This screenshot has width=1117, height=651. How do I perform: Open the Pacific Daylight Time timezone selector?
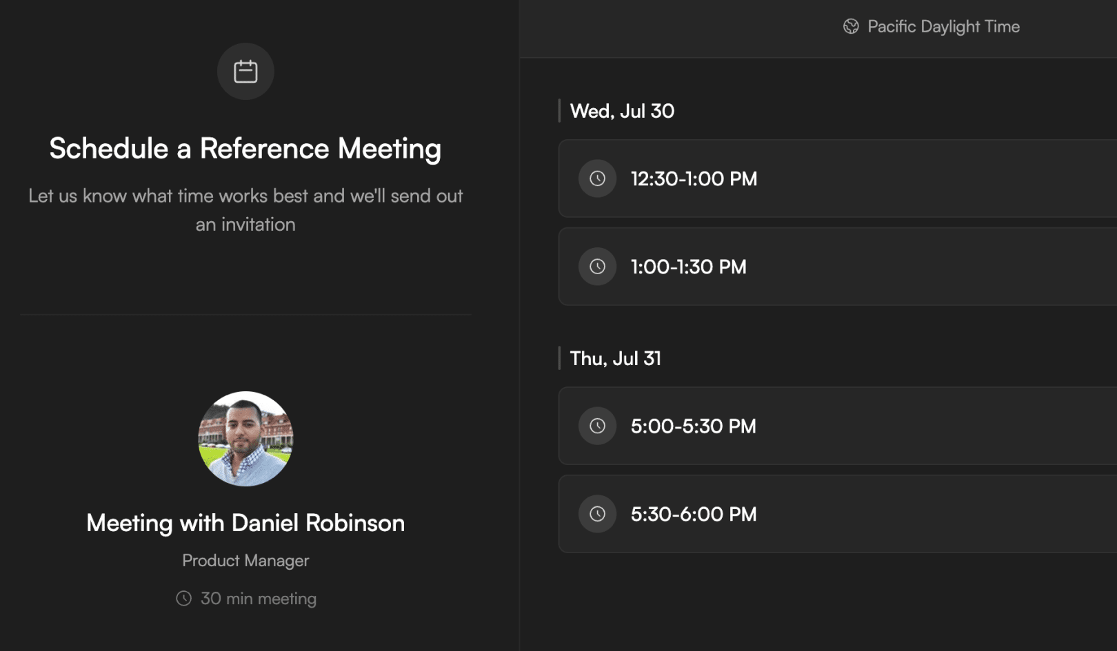point(943,27)
